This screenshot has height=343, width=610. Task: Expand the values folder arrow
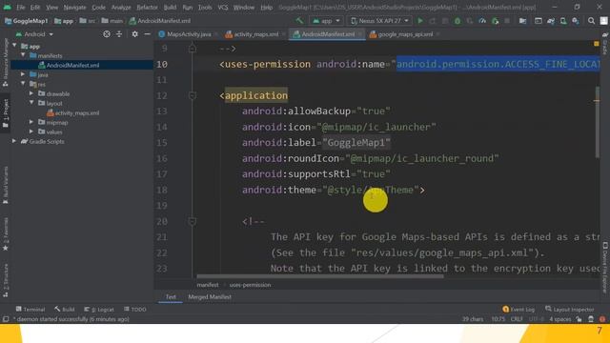[x=31, y=131]
